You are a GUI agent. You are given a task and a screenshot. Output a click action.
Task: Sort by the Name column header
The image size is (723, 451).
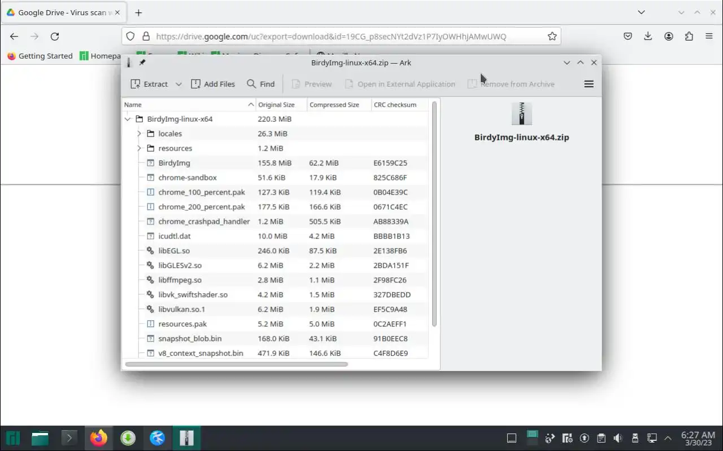[x=189, y=104]
